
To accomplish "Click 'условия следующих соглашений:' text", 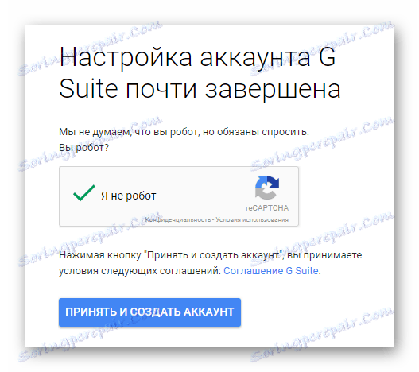I will pyautogui.click(x=140, y=271).
